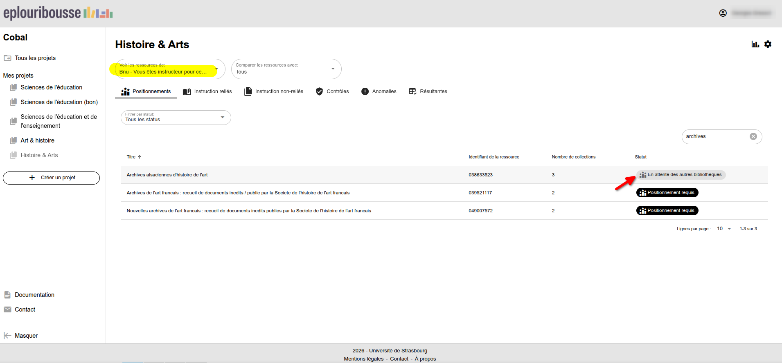
Task: Open the statistics bar chart icon
Action: [x=755, y=44]
